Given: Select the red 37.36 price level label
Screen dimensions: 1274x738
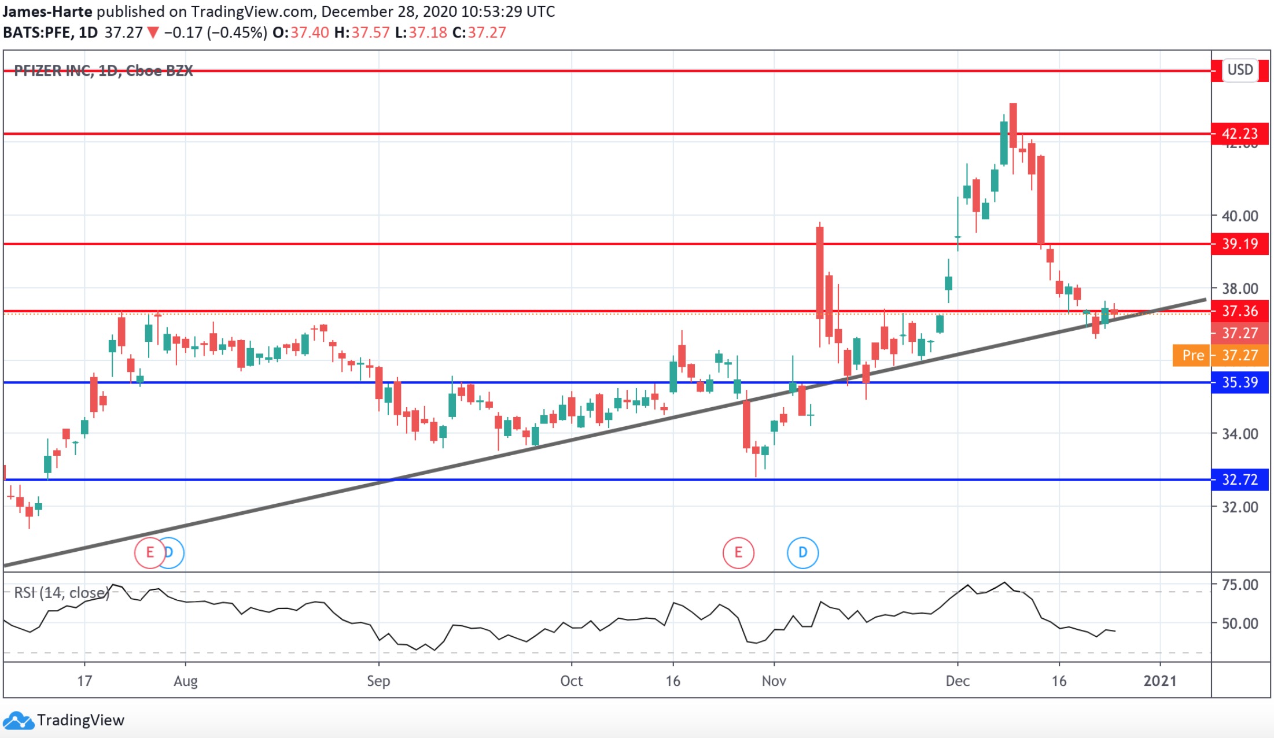Looking at the screenshot, I should (1239, 311).
